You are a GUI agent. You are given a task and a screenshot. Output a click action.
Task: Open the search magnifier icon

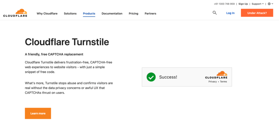coord(215,13)
